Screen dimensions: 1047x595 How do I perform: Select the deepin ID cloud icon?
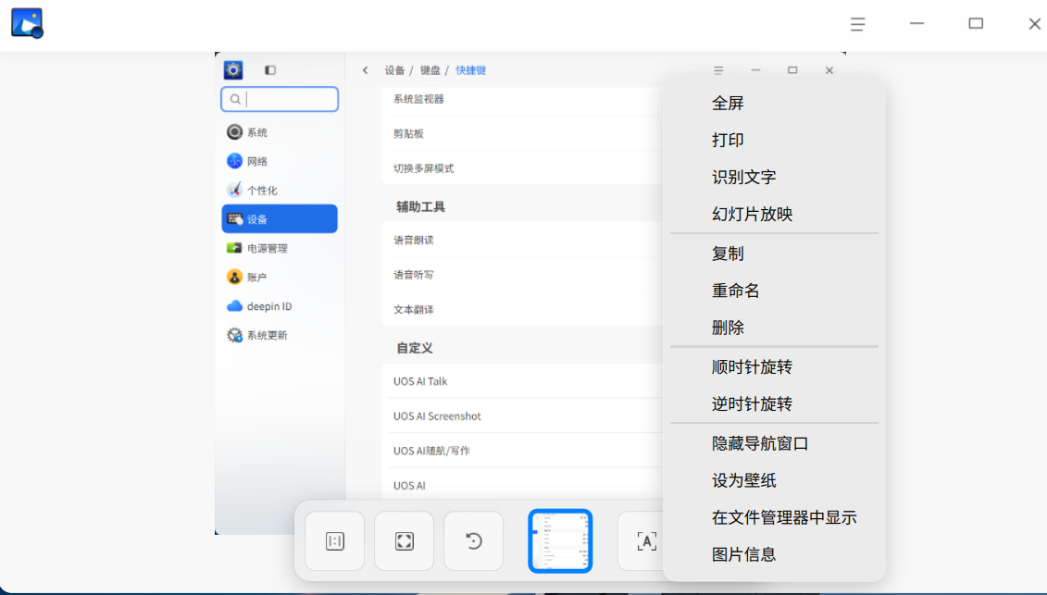(x=234, y=306)
